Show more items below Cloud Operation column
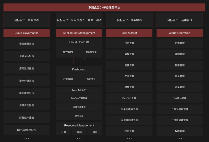This screenshot has height=142, width=209. [x=179, y=138]
